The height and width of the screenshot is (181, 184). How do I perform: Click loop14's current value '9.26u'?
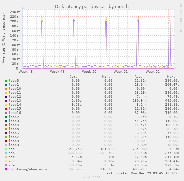tap(77, 105)
